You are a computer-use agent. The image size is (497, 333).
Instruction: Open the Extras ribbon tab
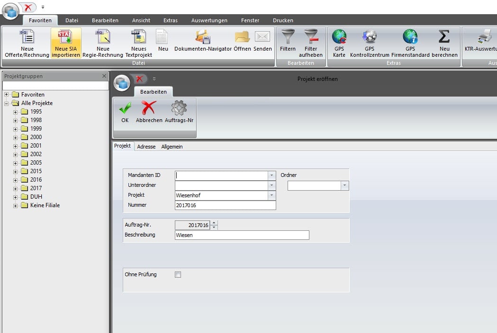[171, 20]
